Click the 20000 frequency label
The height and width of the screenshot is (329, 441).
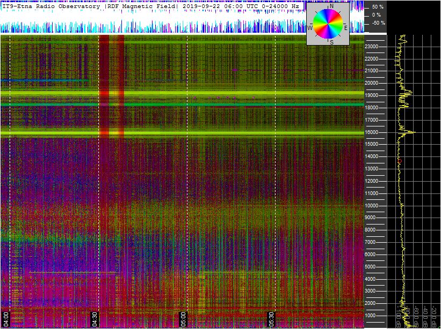point(372,83)
